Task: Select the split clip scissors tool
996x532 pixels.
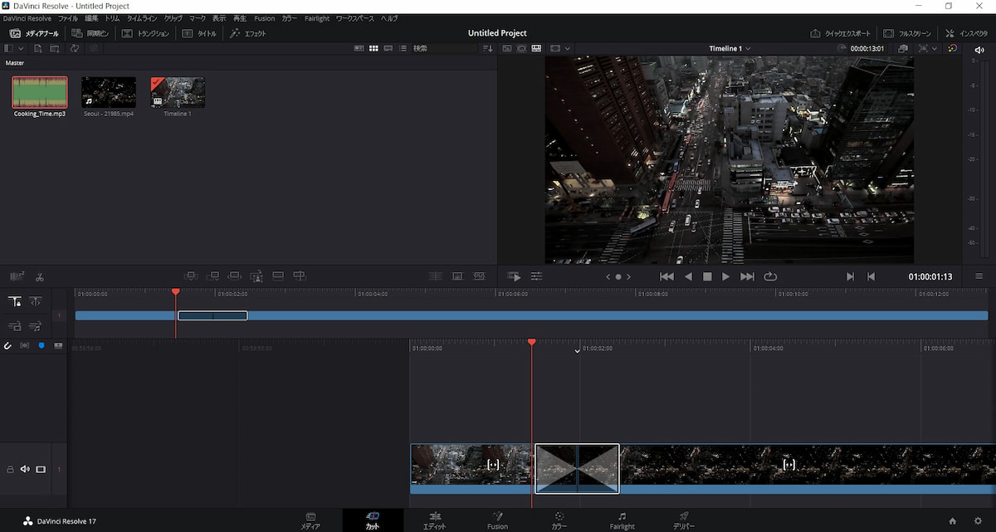Action: [x=38, y=276]
